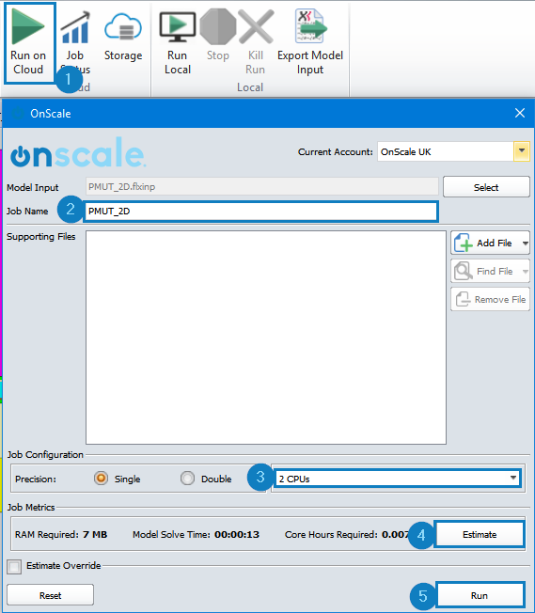Click into the Job Name field
Screen dimensions: 535x613
[x=260, y=212]
